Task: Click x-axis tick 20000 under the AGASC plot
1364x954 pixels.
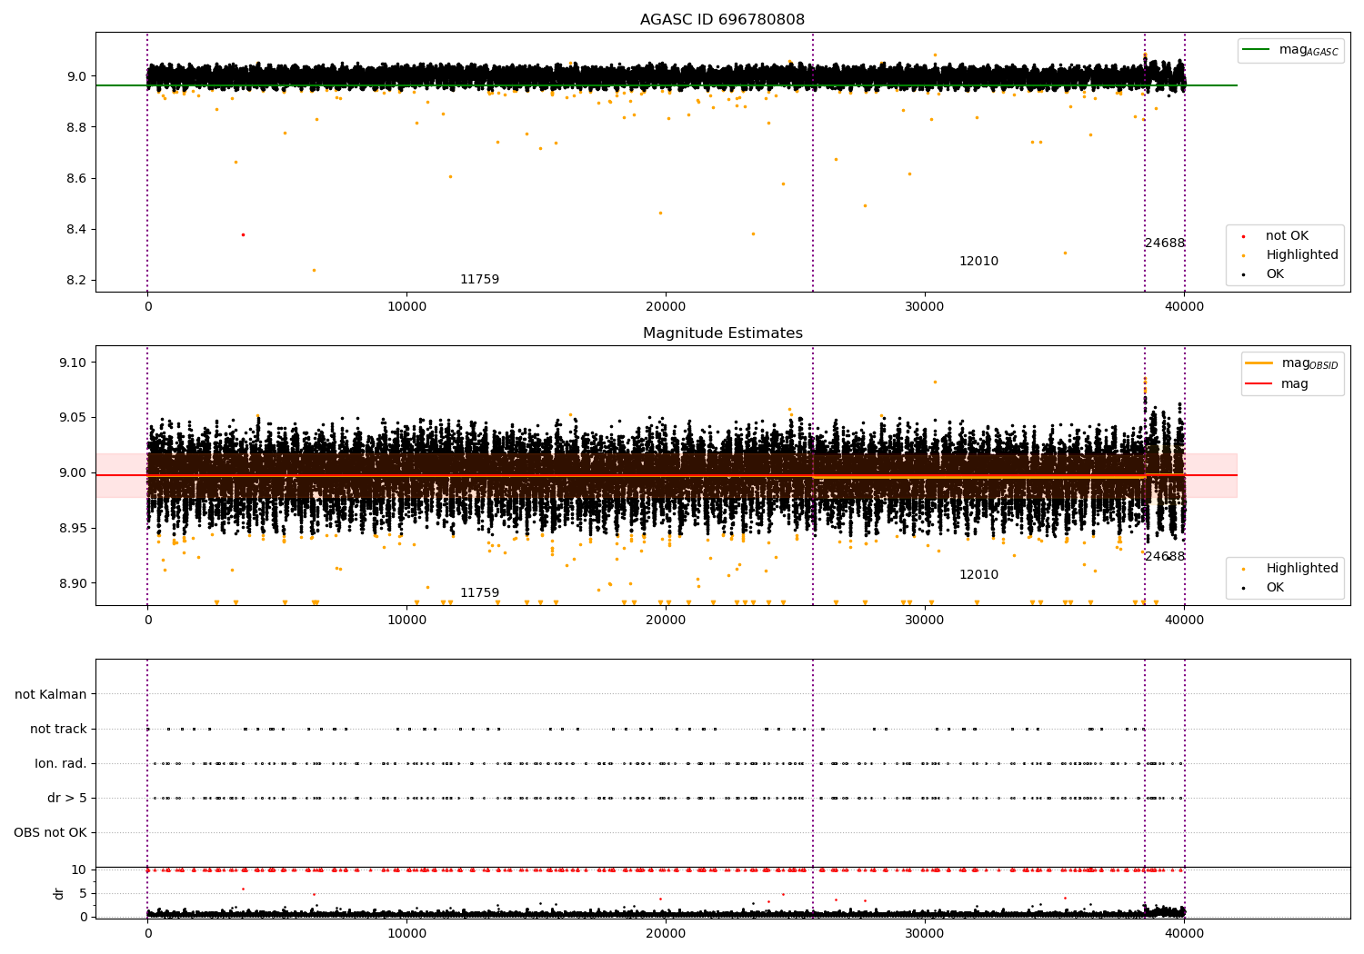Action: pyautogui.click(x=666, y=307)
